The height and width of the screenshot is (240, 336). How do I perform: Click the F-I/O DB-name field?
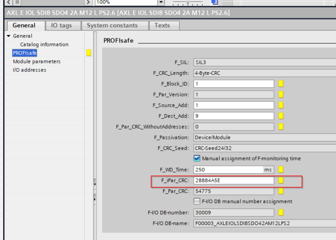point(265,223)
